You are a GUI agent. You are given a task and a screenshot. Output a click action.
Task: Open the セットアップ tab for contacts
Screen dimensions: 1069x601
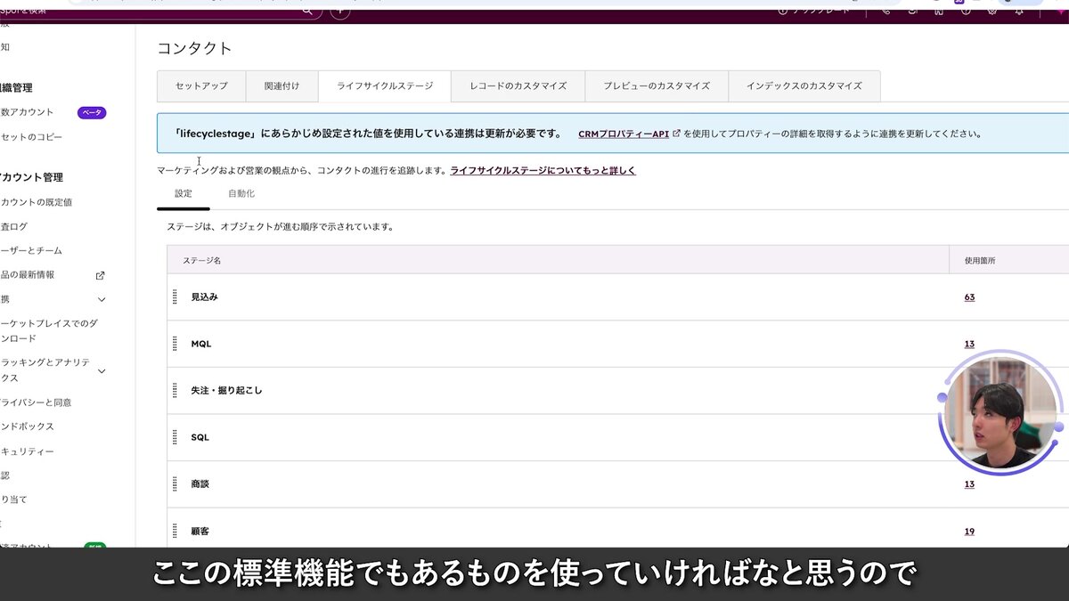[200, 86]
